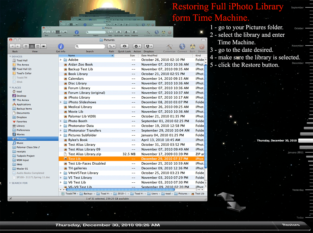The width and height of the screenshot is (313, 233).
Task: Expand the Pictures Subfolder triangle
Action: point(61,135)
